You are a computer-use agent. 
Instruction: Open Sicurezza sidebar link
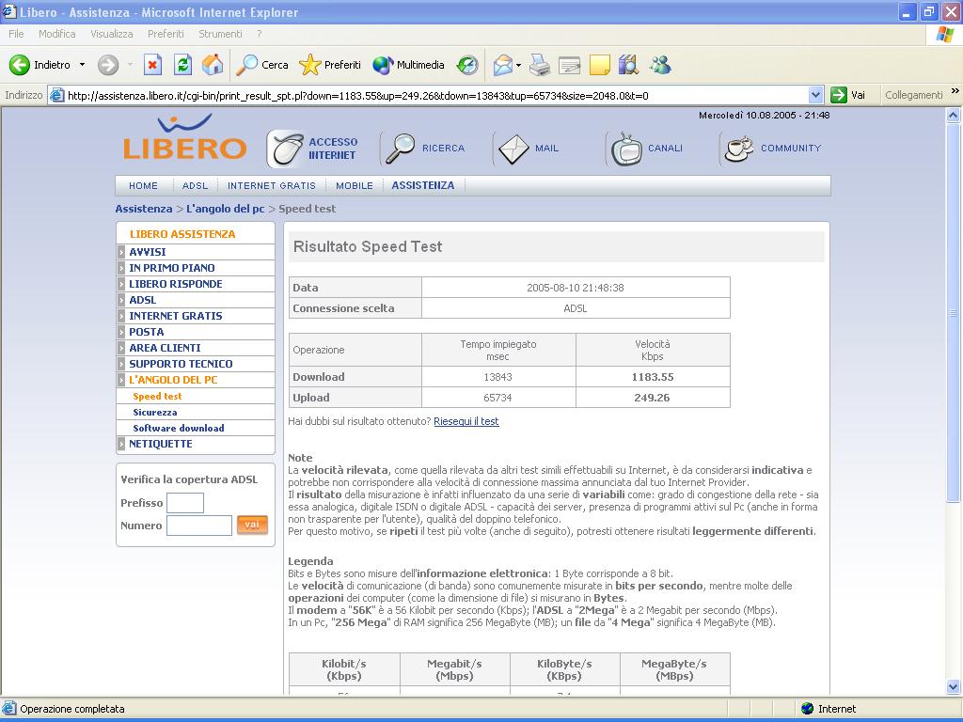pyautogui.click(x=155, y=412)
